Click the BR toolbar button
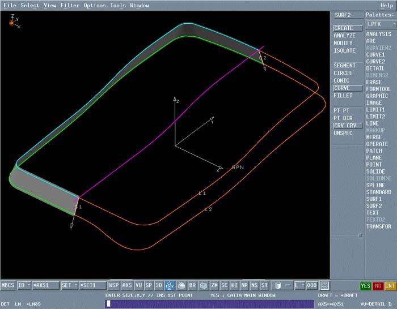 click(x=192, y=286)
